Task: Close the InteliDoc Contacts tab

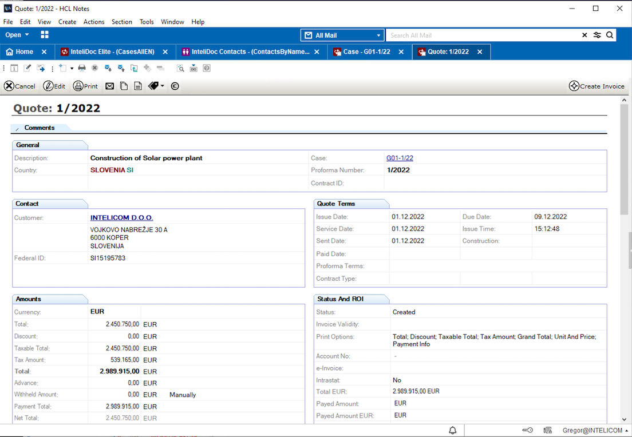Action: click(317, 52)
